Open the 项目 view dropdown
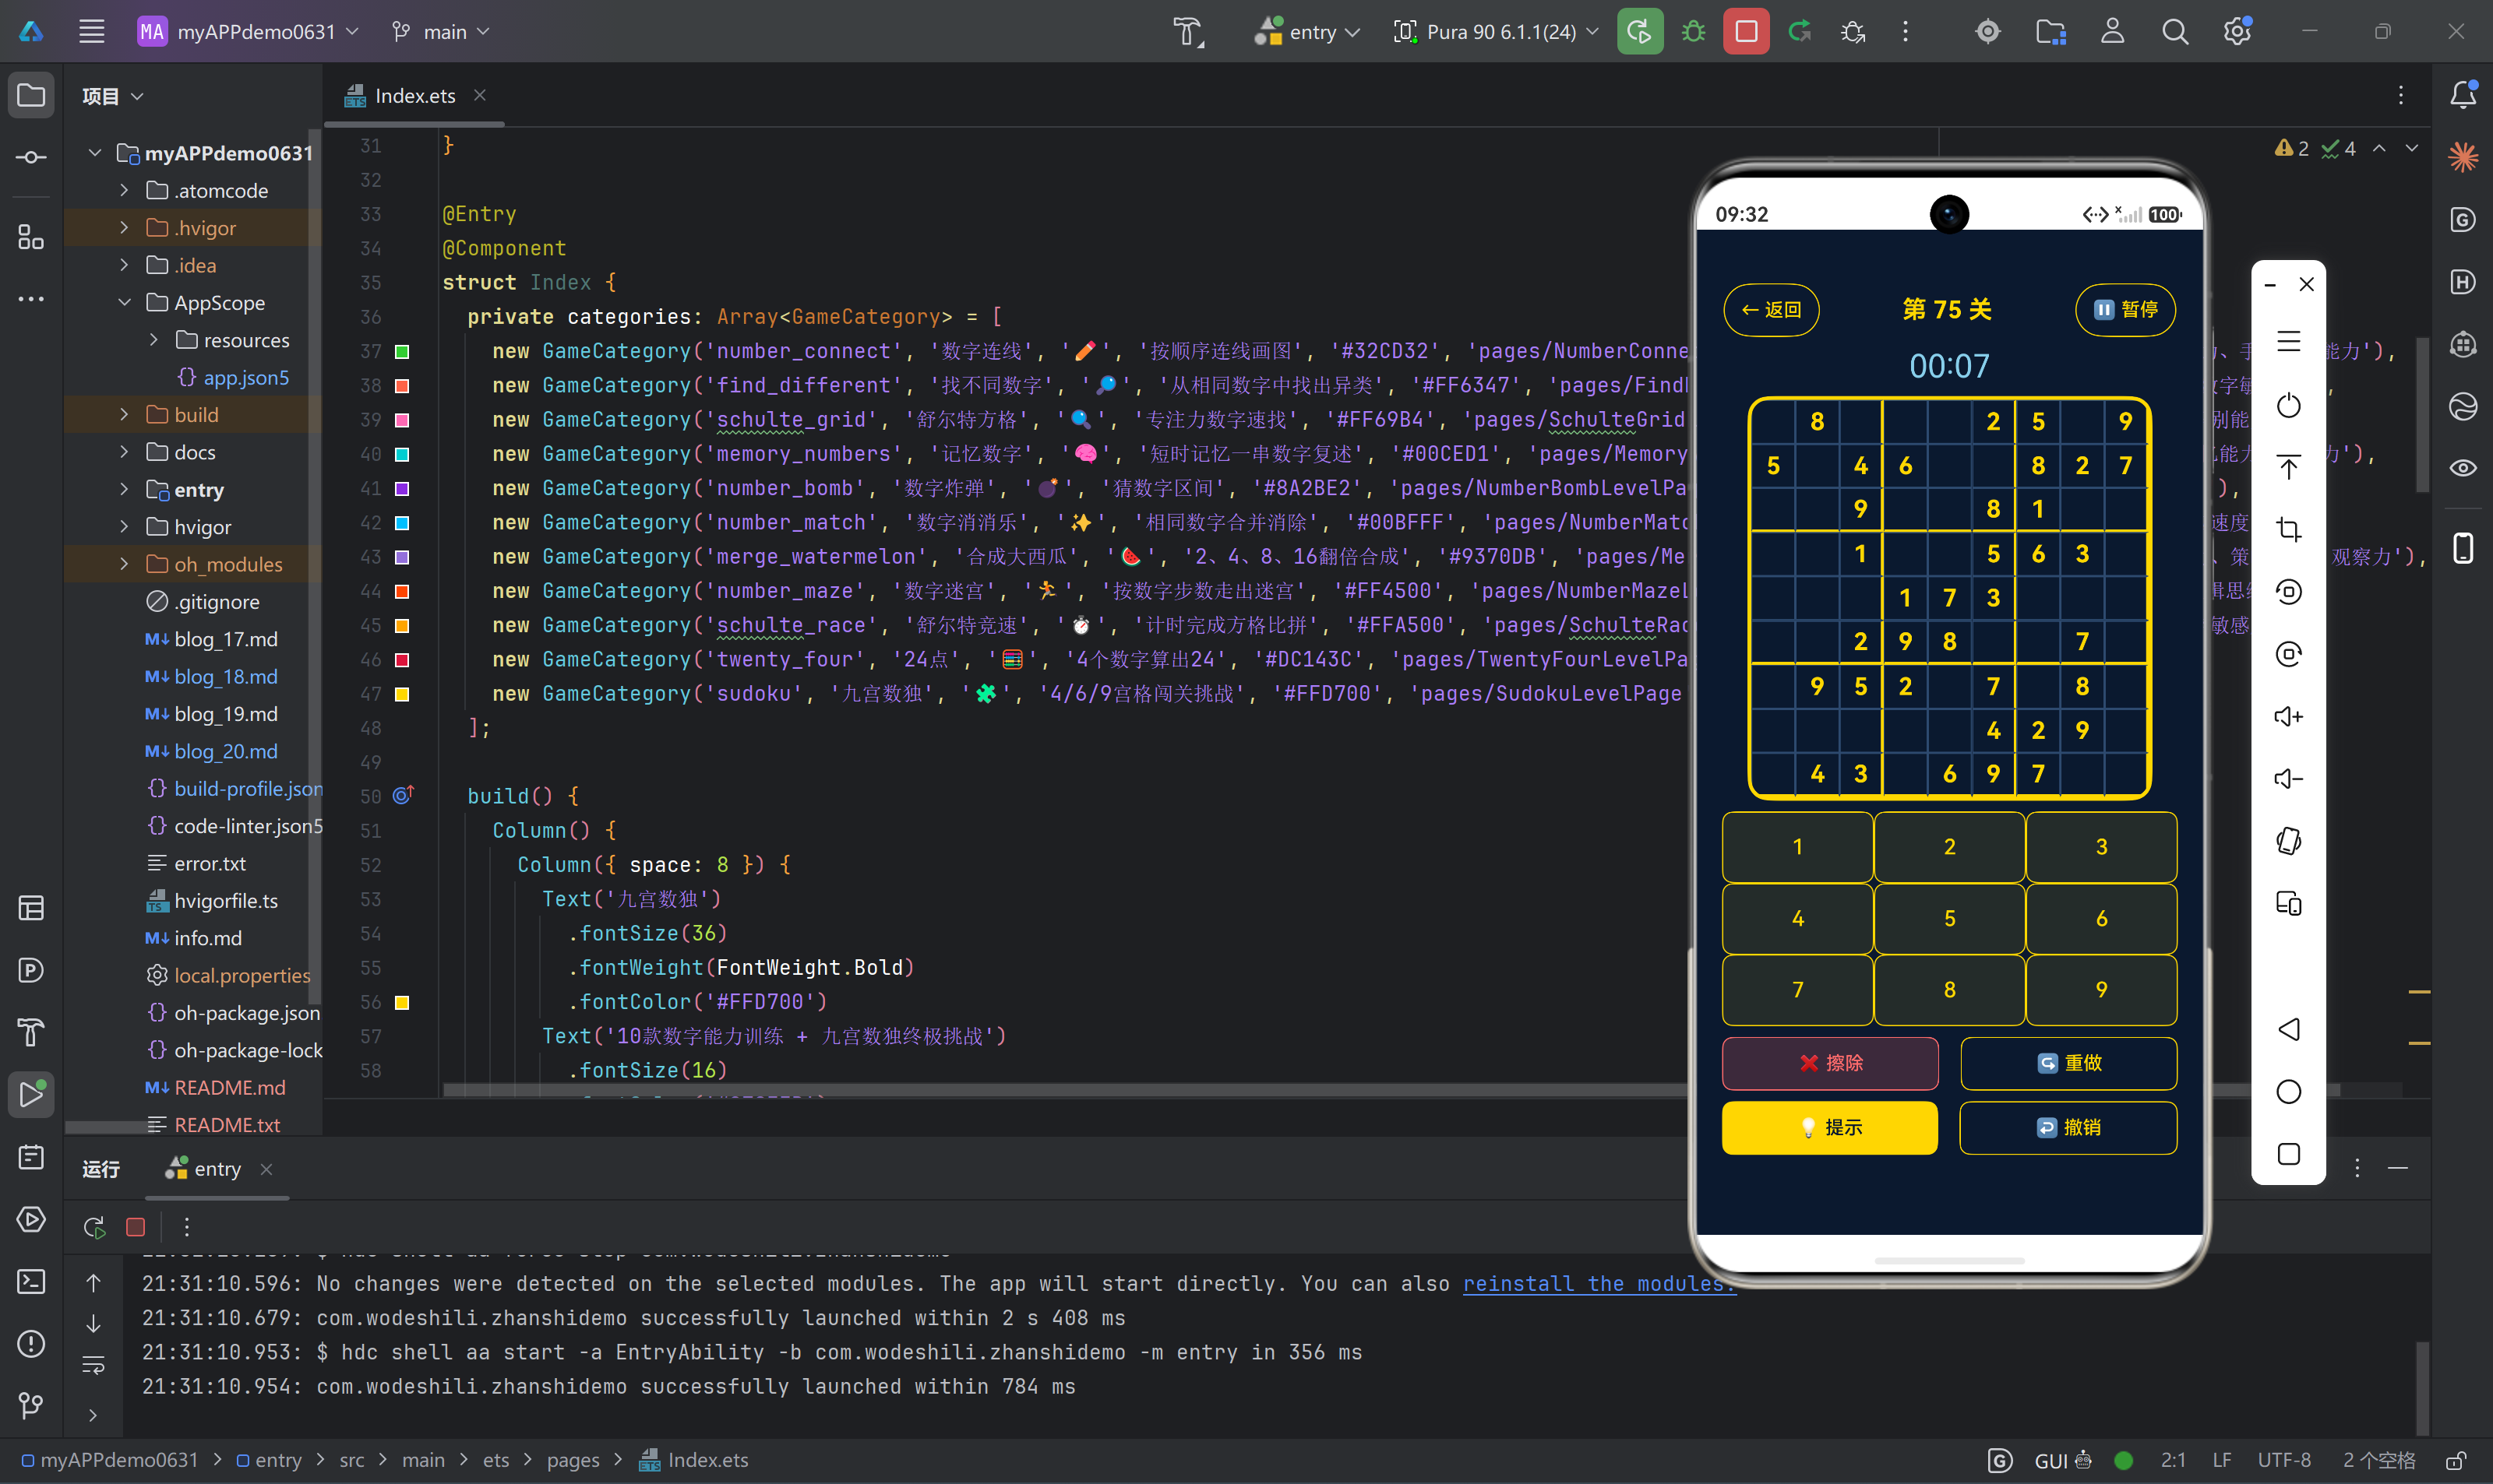 (113, 96)
